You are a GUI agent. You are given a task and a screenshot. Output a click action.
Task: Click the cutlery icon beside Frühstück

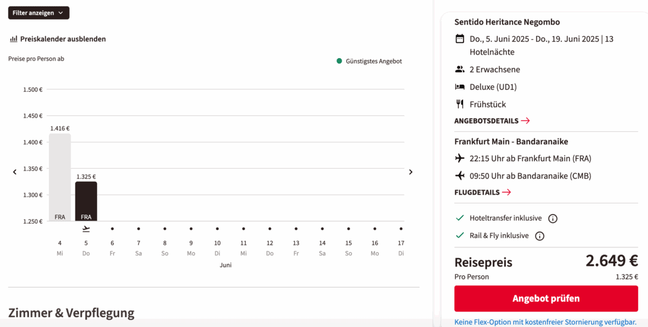point(460,104)
